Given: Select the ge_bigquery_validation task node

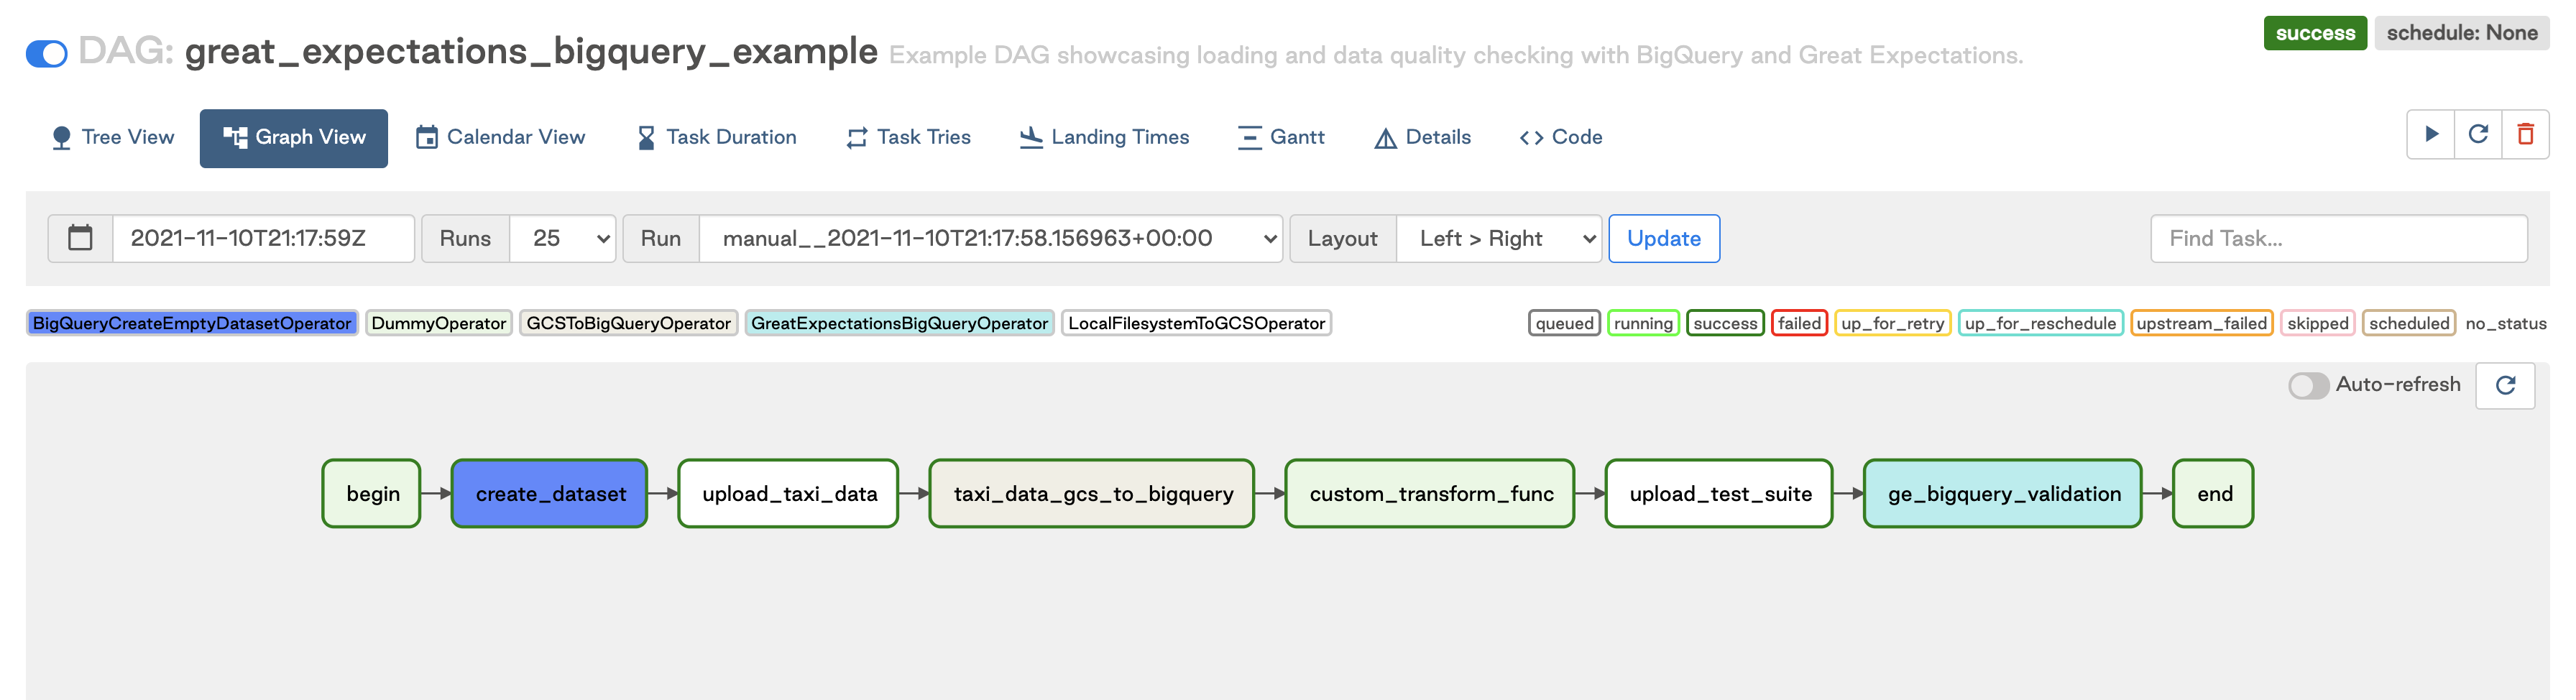Looking at the screenshot, I should click(x=2002, y=493).
